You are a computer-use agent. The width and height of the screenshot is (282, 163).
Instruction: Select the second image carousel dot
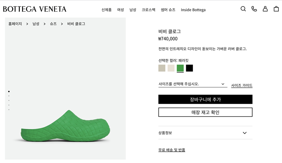tap(9, 96)
